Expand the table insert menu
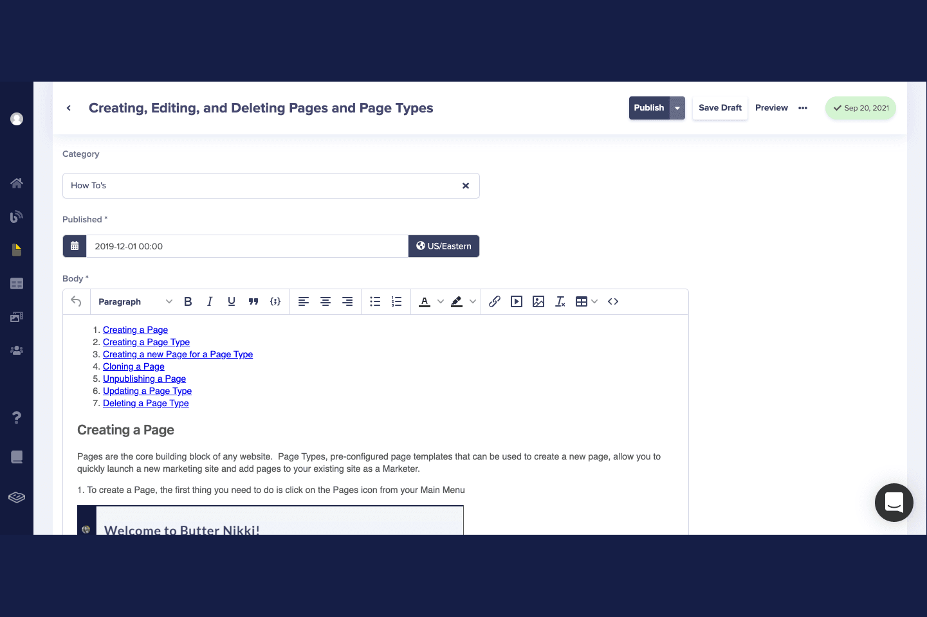Image resolution: width=927 pixels, height=617 pixels. (594, 301)
